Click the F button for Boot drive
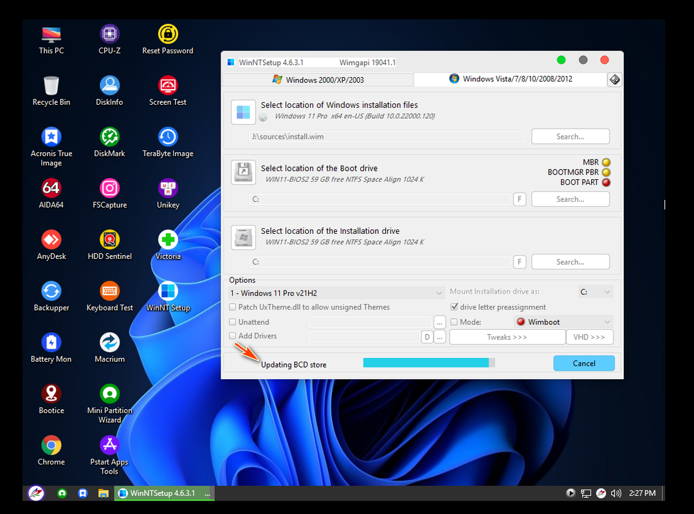Viewport: 694px width, 514px height. pos(520,199)
